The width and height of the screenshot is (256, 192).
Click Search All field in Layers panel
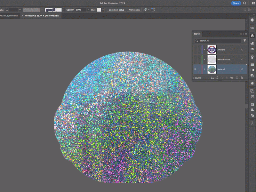click(218, 41)
